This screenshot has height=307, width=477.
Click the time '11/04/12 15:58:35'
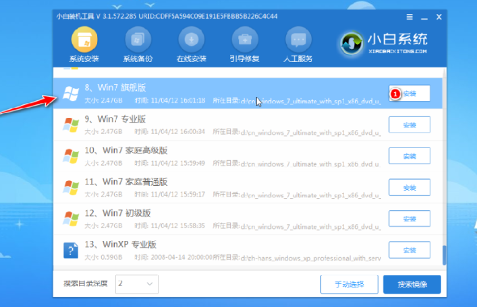click(x=178, y=226)
